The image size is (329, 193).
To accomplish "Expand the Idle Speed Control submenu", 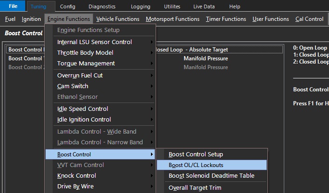I will point(82,109).
